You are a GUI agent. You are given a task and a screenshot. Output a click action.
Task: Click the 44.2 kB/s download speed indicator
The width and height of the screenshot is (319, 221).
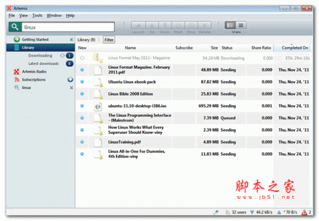coord(262,212)
